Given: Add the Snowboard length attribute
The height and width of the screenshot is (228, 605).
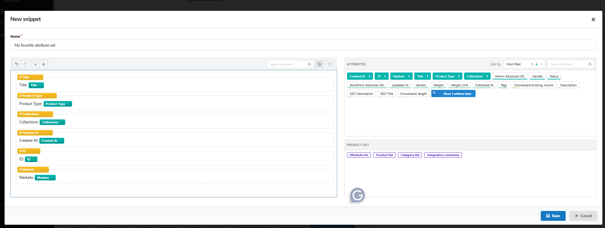Looking at the screenshot, I should click(414, 94).
